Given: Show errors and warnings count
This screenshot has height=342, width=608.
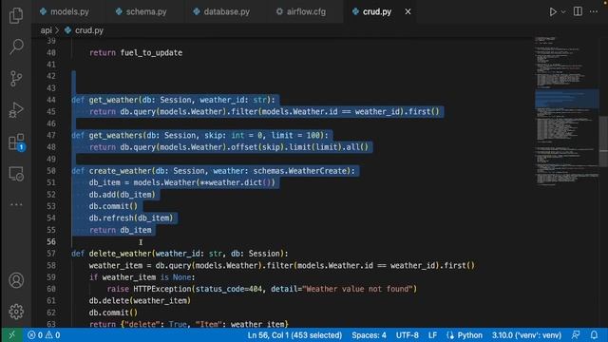Looking at the screenshot, I should 44,335.
